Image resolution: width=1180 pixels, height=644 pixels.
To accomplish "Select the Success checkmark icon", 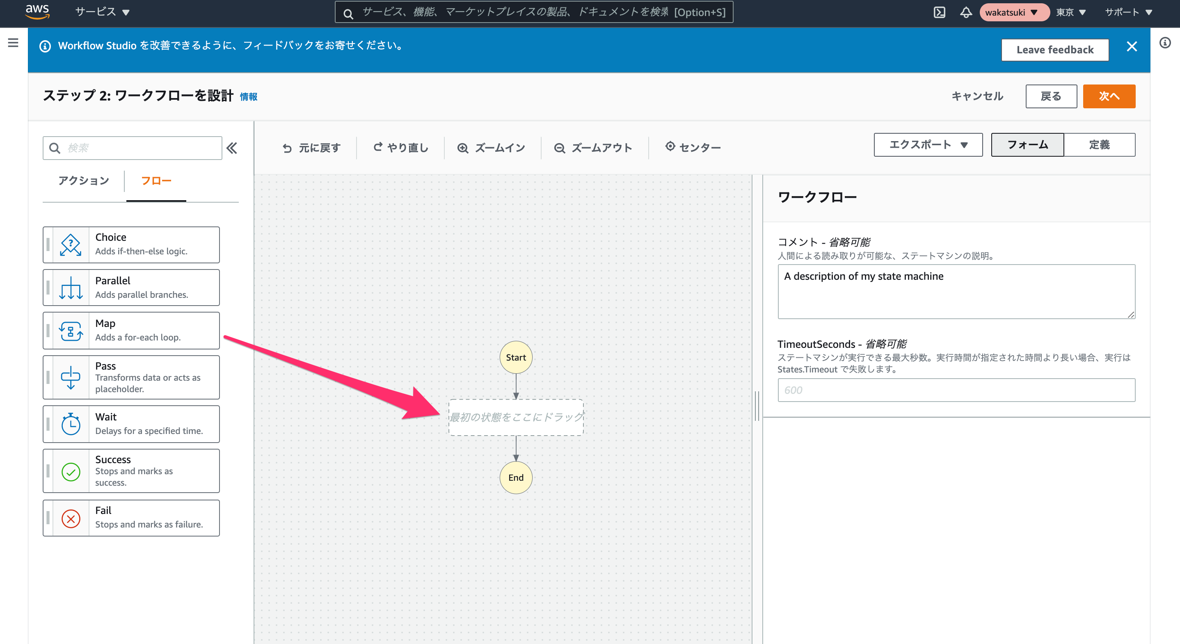I will [x=71, y=471].
